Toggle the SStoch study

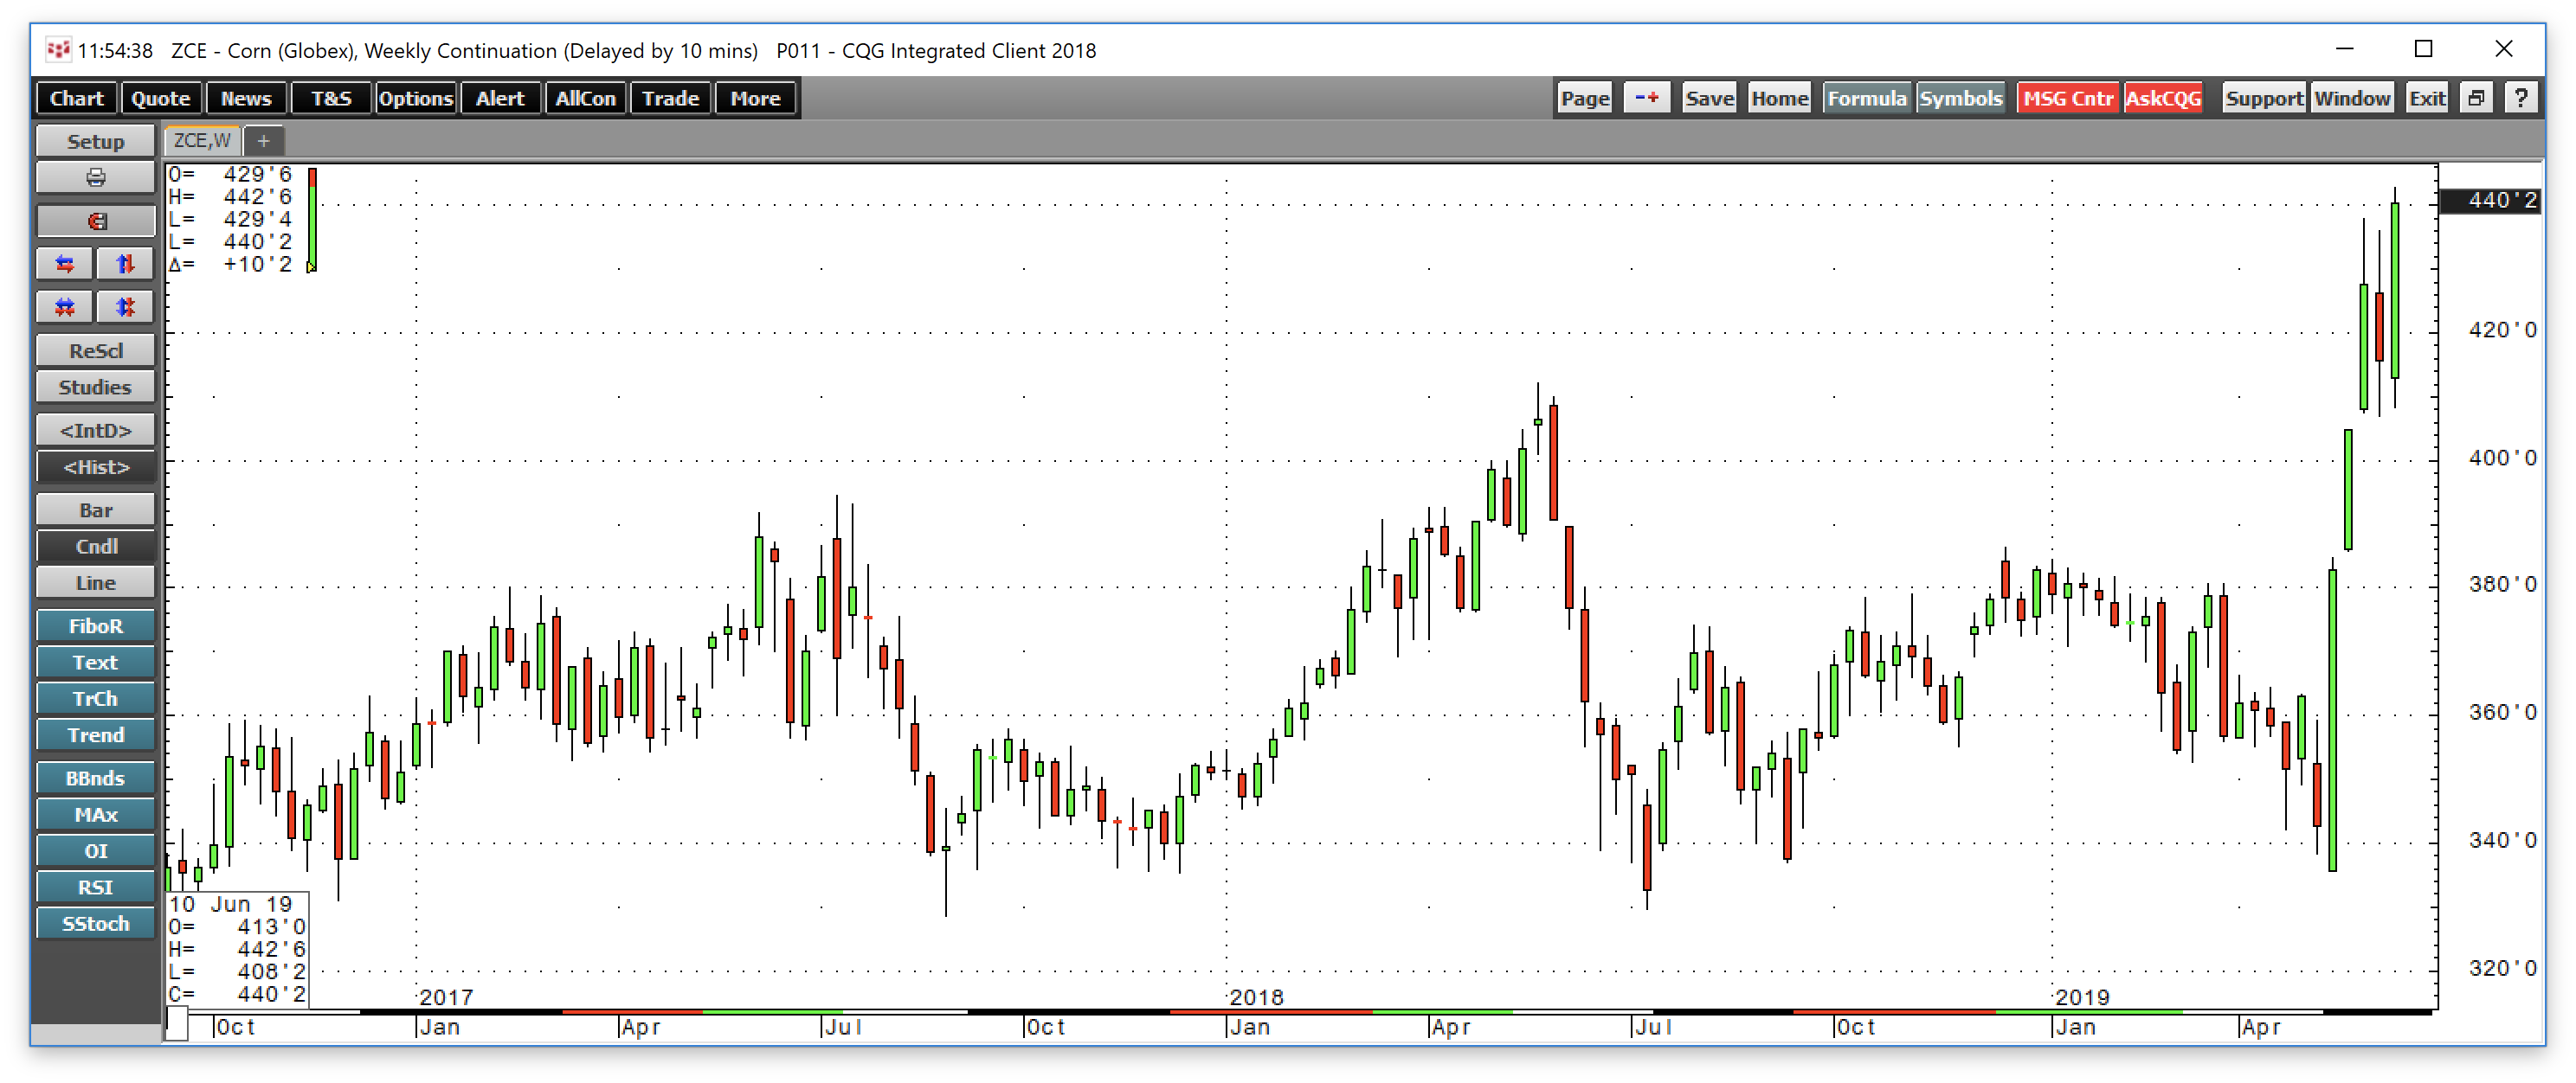click(95, 923)
